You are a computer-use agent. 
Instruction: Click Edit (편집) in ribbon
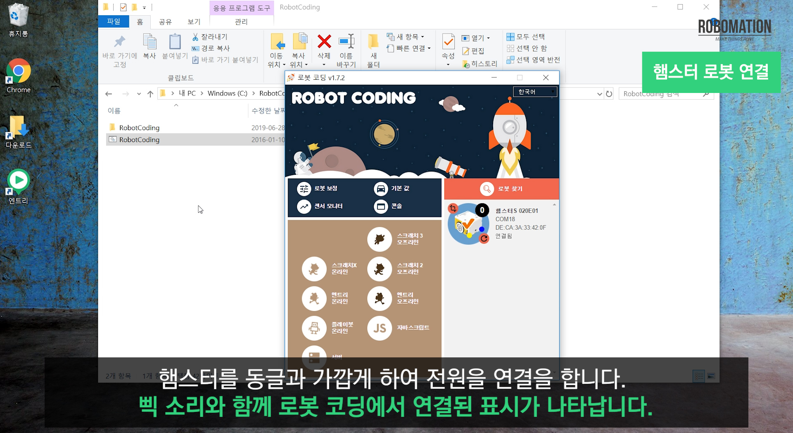point(473,51)
